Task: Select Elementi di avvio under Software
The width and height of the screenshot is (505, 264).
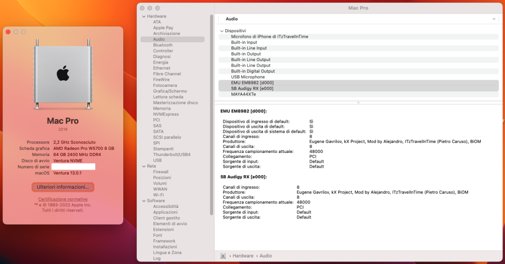Action: pyautogui.click(x=170, y=224)
